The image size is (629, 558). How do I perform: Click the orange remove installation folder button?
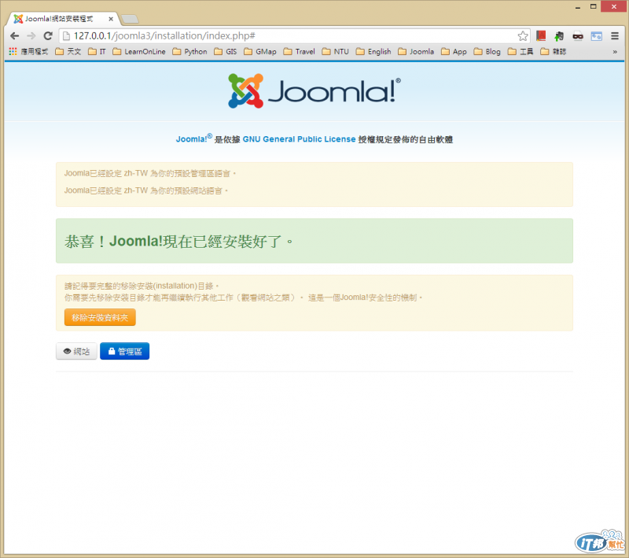click(x=100, y=317)
